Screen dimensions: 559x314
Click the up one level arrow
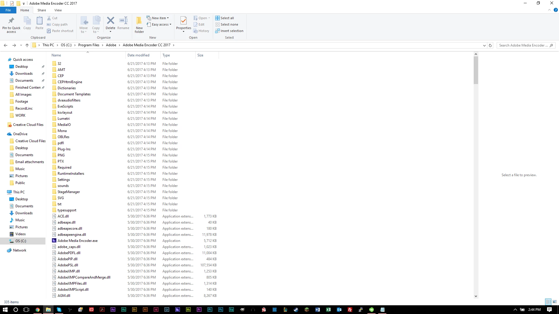point(27,45)
